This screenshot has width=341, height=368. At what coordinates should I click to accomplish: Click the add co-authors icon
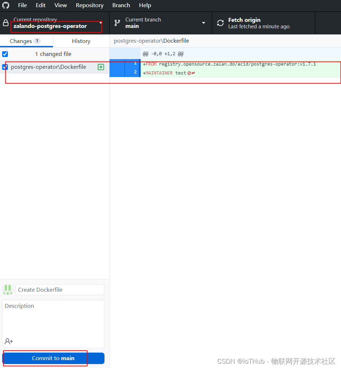pos(9,341)
